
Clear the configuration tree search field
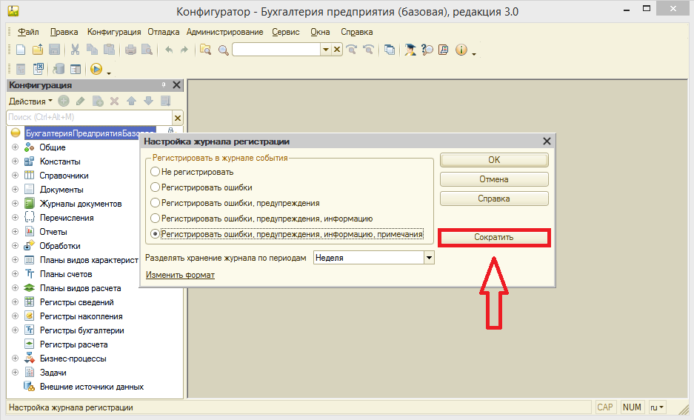[x=178, y=118]
